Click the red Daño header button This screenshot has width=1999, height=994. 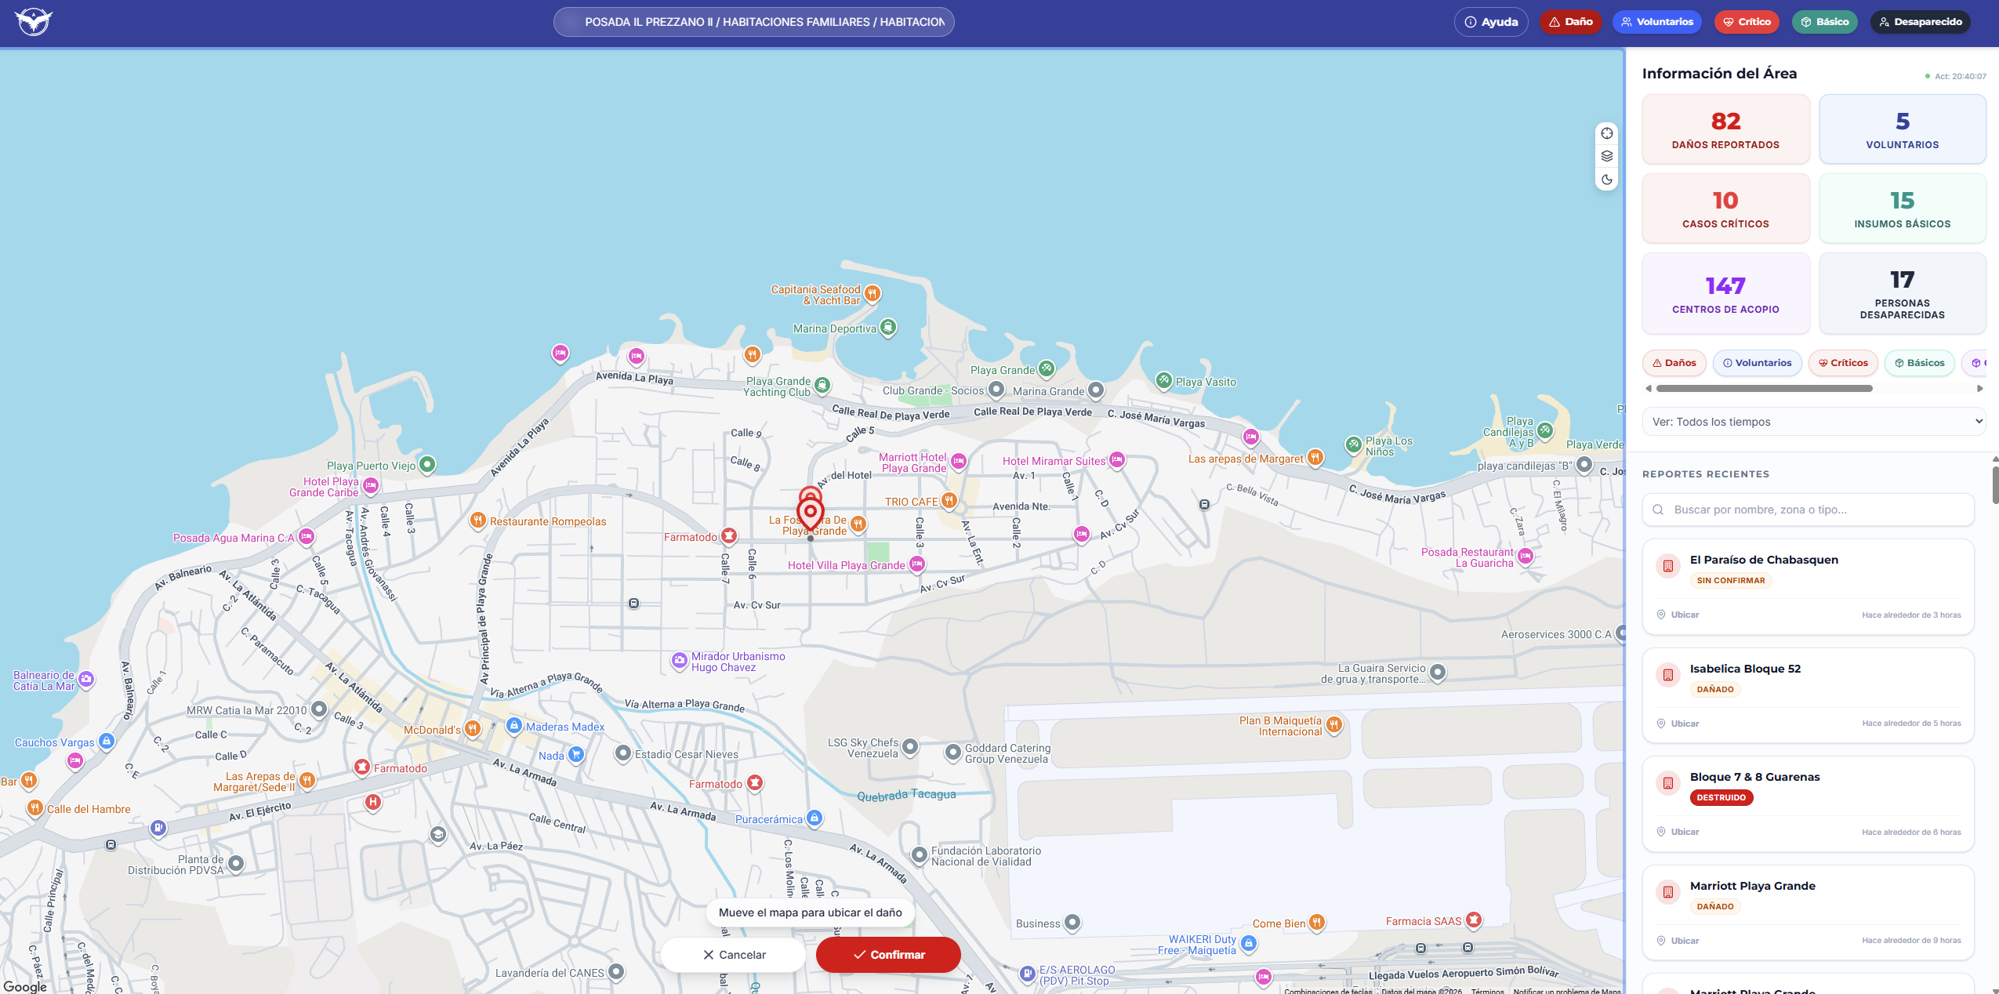[1570, 22]
